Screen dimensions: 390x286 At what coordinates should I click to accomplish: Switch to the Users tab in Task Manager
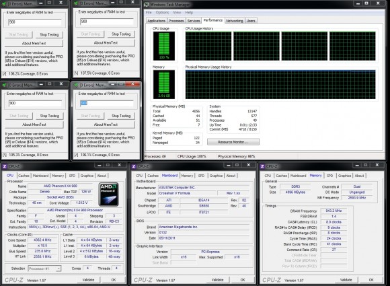coord(251,21)
